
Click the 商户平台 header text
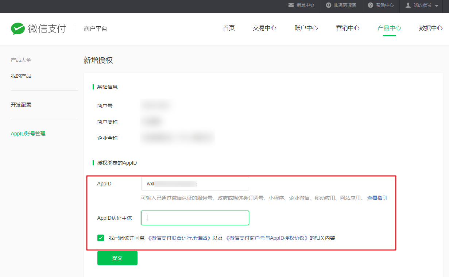(96, 28)
